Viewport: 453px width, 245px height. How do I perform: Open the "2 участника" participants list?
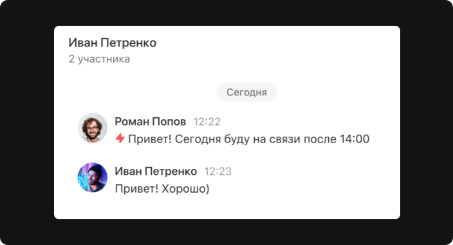click(x=99, y=59)
